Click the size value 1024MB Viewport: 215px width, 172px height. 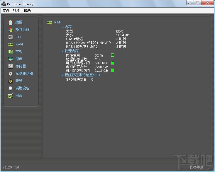[x=123, y=35]
